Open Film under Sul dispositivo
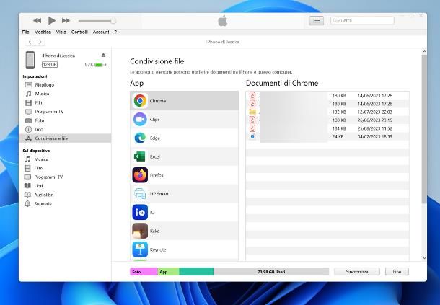 pos(66,168)
